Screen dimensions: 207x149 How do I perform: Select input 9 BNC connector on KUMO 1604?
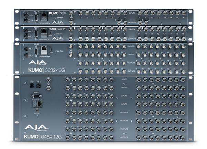pyautogui.click(x=139, y=13)
